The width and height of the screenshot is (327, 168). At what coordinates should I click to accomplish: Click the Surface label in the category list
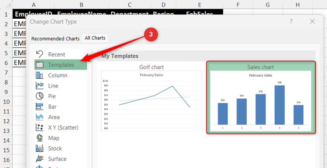coord(57,159)
